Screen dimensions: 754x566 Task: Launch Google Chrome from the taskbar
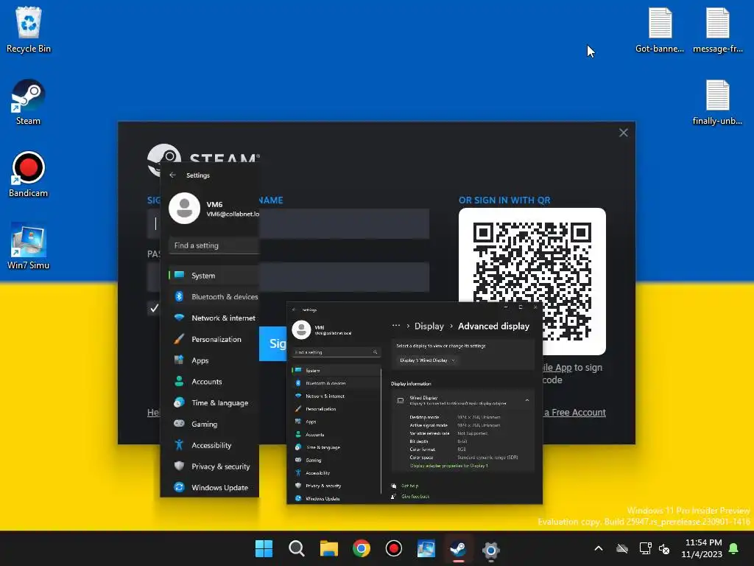(361, 548)
